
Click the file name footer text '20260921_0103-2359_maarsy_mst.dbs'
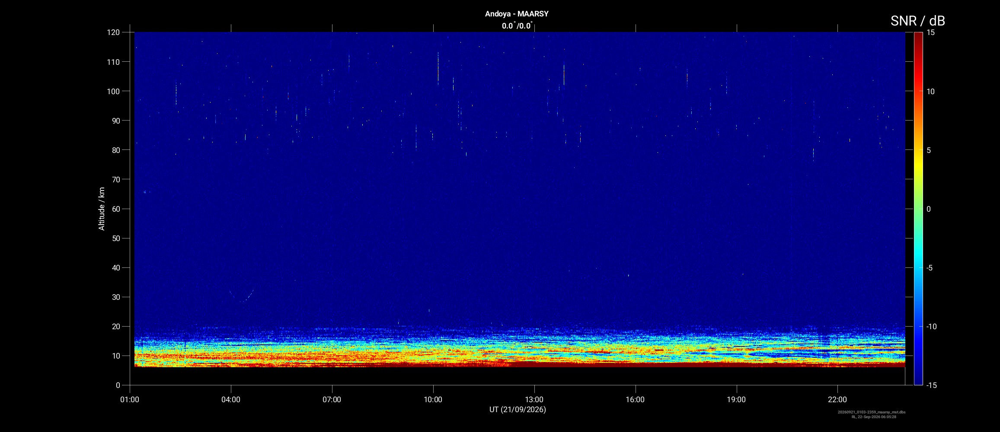click(x=872, y=412)
